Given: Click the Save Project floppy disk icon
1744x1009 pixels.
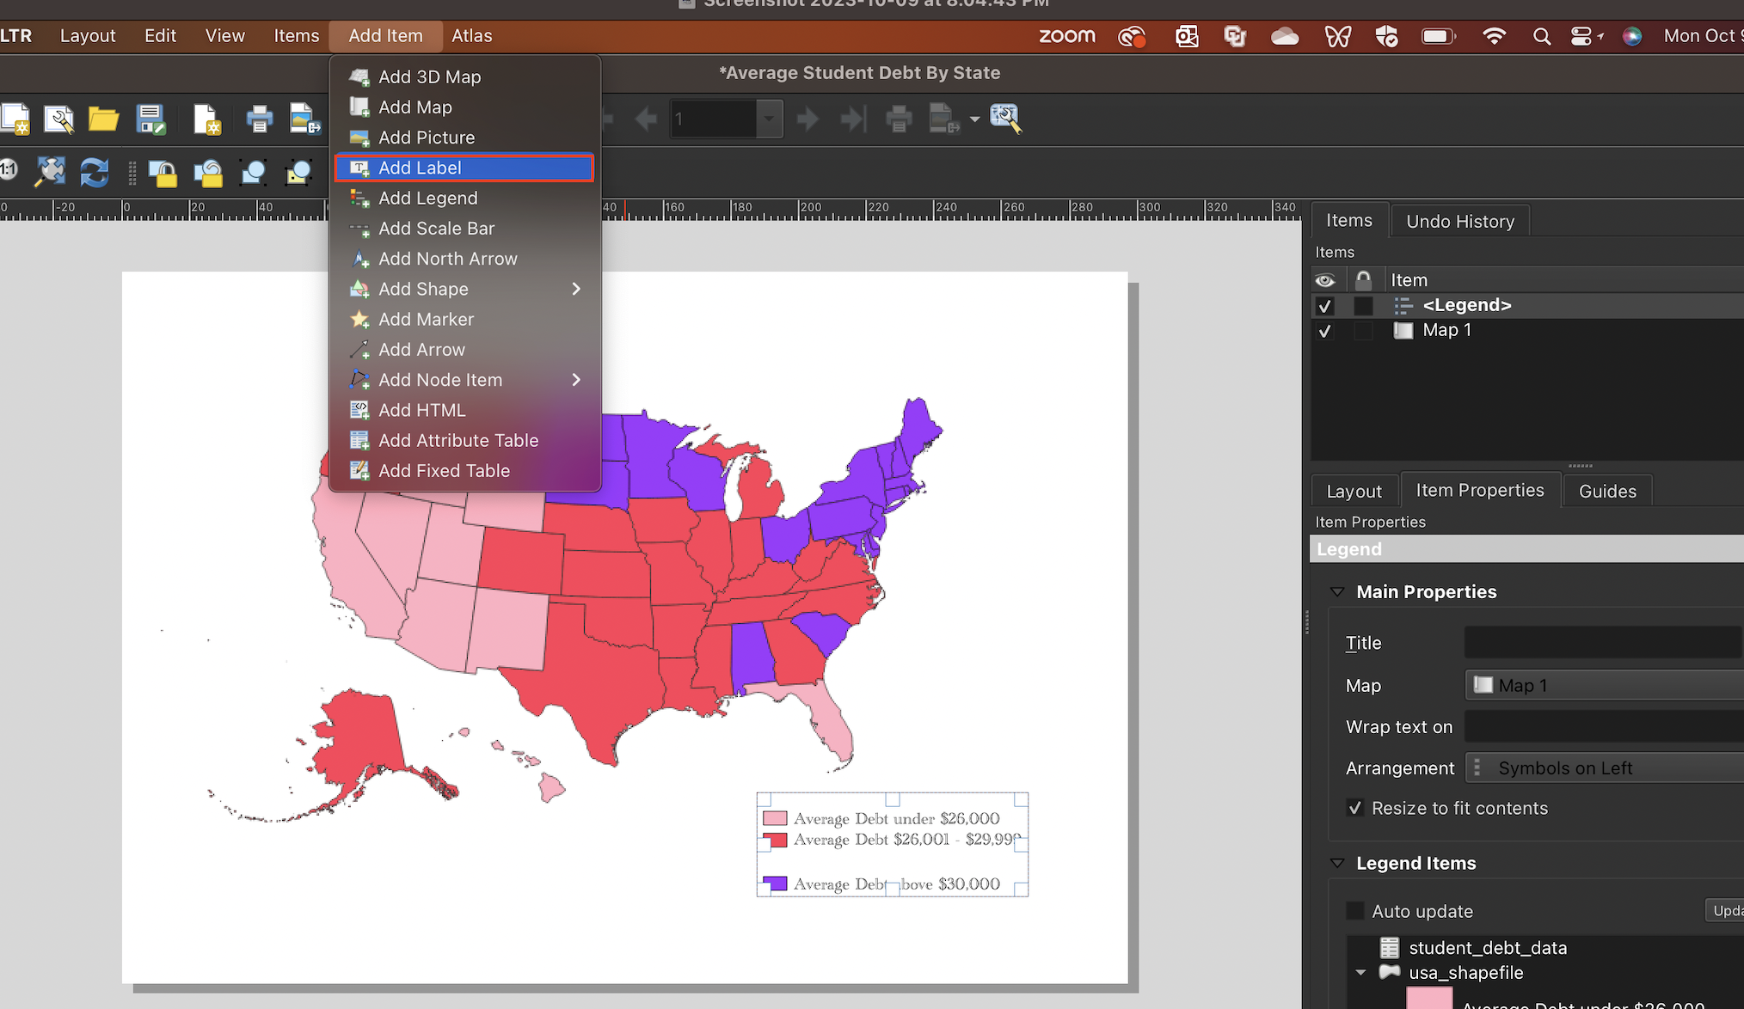Looking at the screenshot, I should (150, 119).
